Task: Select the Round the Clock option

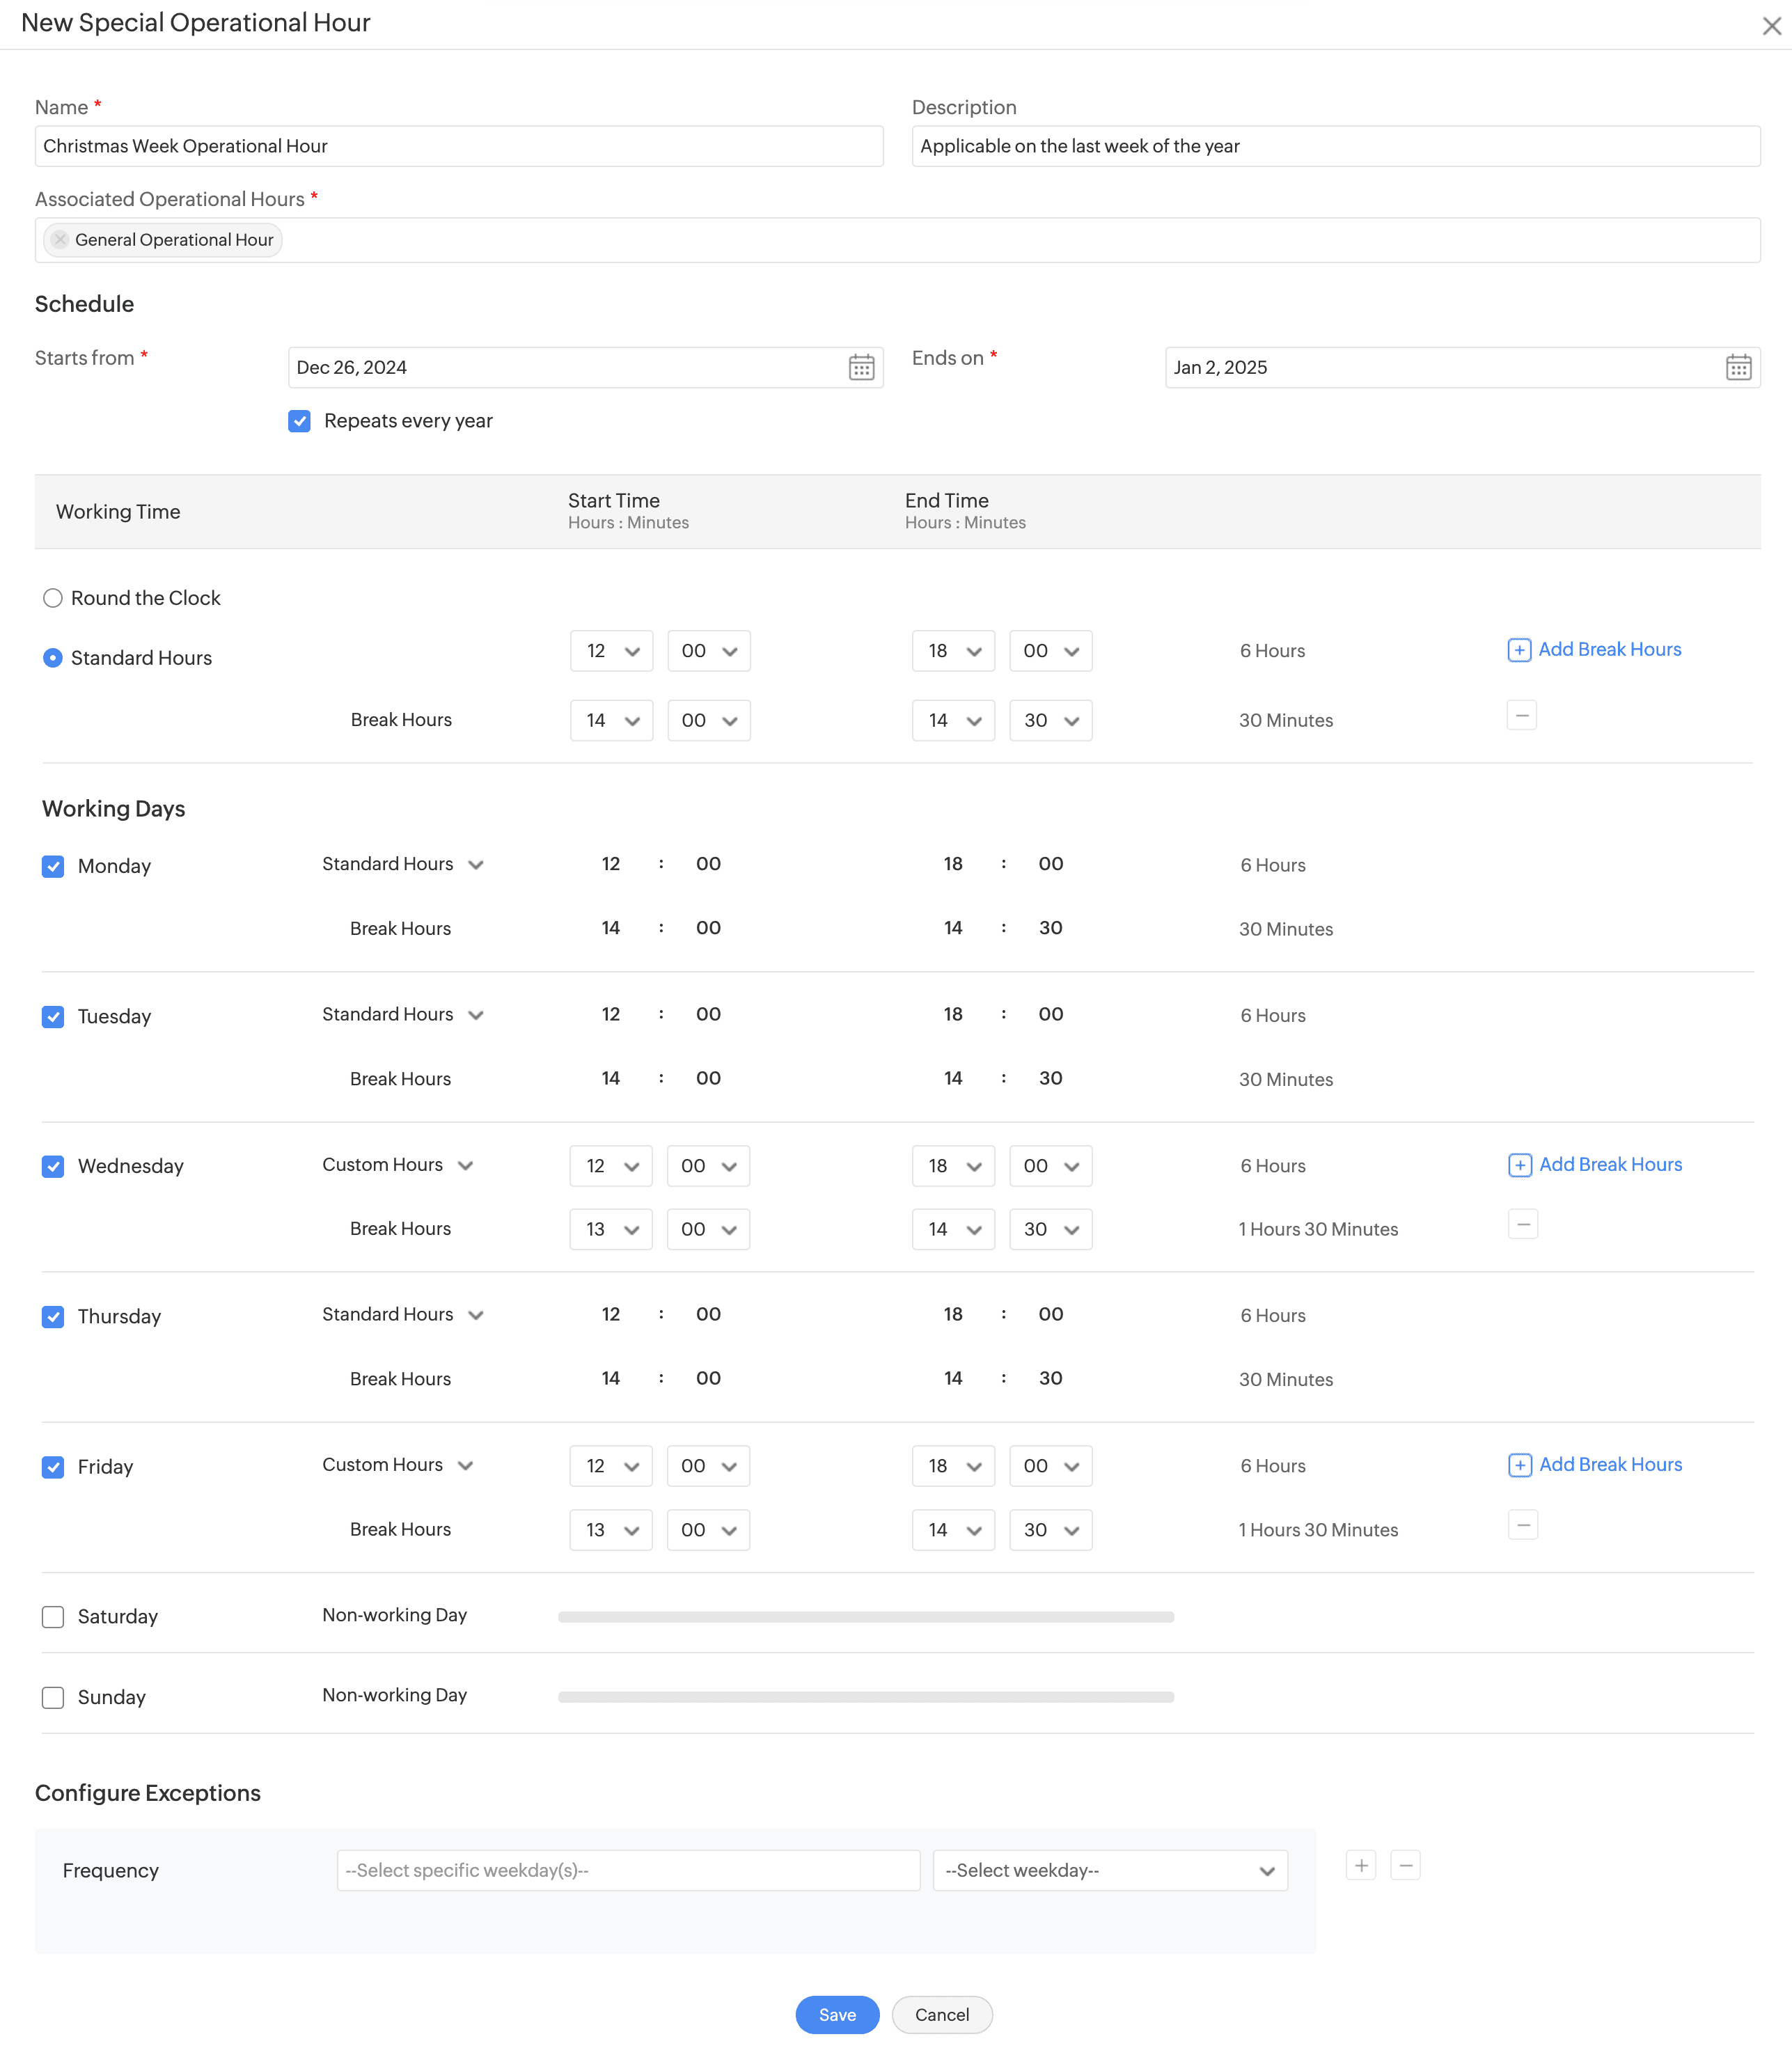Action: (53, 598)
